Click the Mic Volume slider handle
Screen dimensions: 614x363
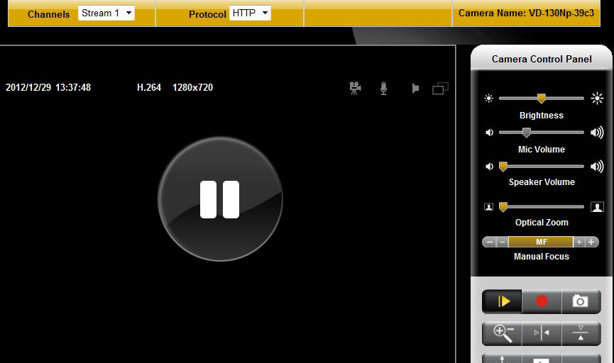[527, 132]
